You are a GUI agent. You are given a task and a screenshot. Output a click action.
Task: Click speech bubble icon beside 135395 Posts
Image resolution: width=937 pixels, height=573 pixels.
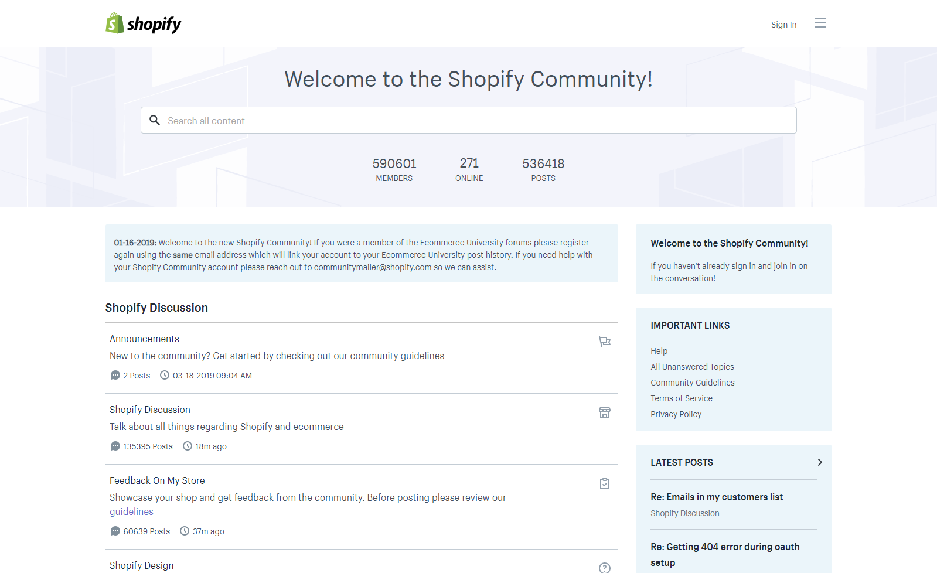click(115, 446)
